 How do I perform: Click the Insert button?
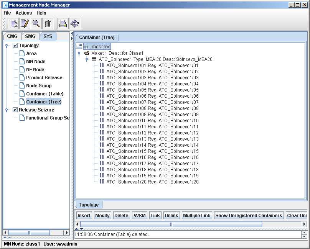coord(84,215)
